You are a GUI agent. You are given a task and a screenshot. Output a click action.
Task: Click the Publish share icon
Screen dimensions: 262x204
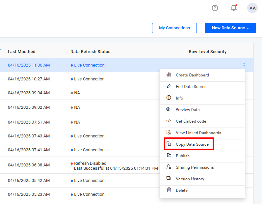(x=169, y=155)
